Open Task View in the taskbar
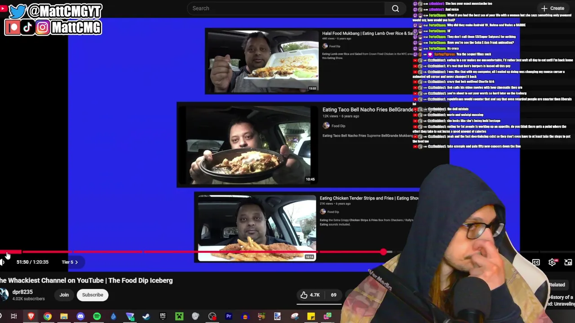Image resolution: width=575 pixels, height=323 pixels. pos(14,317)
